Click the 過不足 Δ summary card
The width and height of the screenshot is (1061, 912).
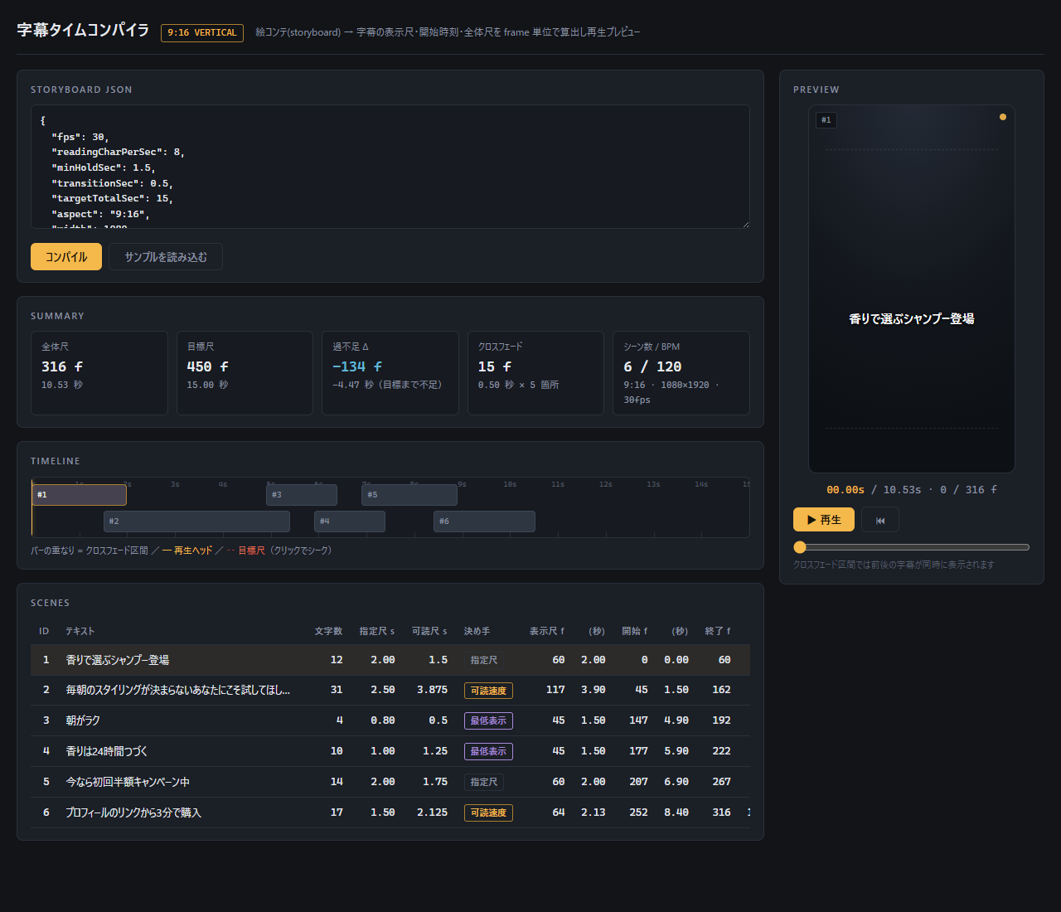390,373
